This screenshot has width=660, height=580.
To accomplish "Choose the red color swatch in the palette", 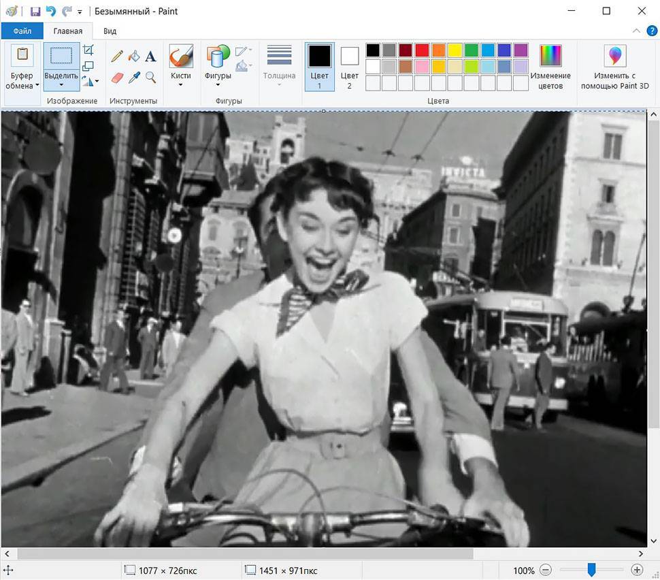I will point(422,50).
